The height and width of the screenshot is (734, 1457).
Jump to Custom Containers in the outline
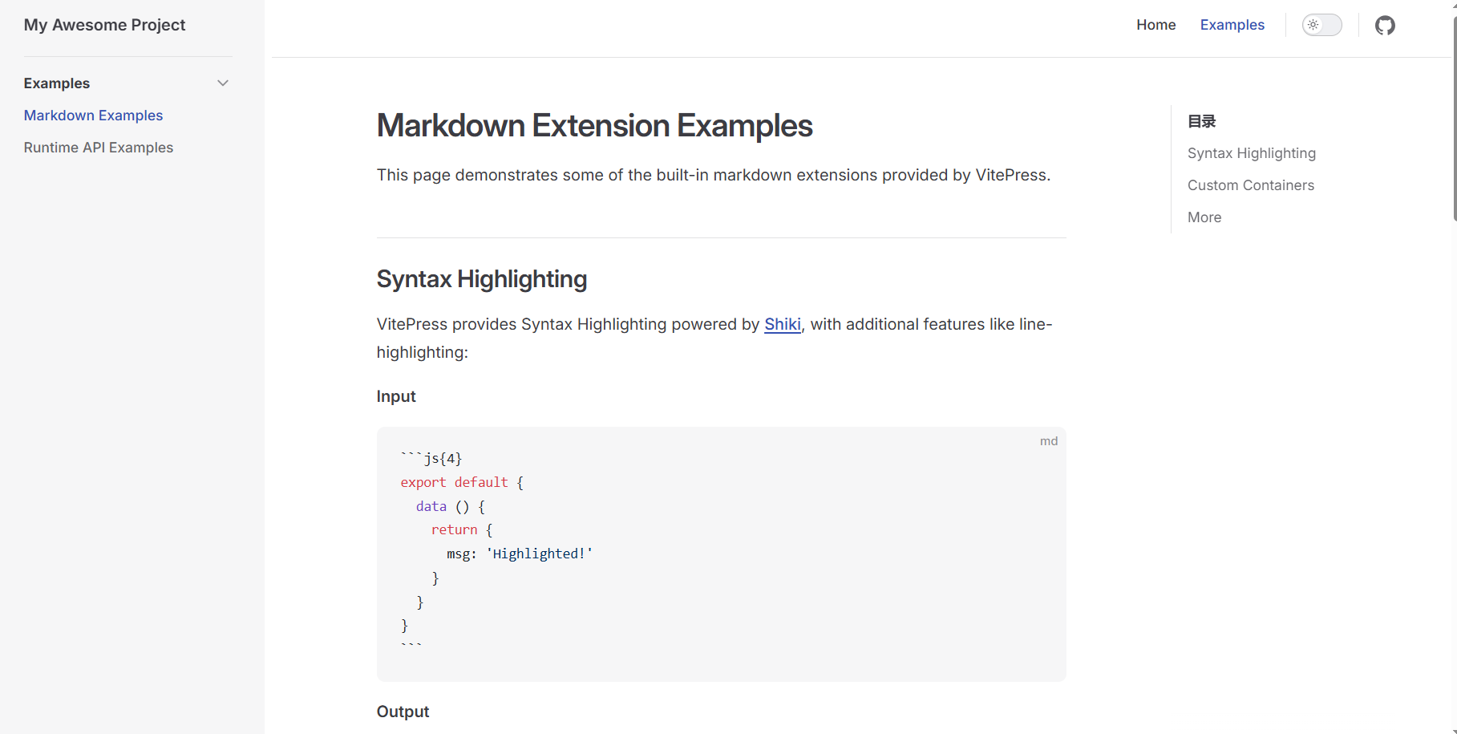click(1250, 185)
